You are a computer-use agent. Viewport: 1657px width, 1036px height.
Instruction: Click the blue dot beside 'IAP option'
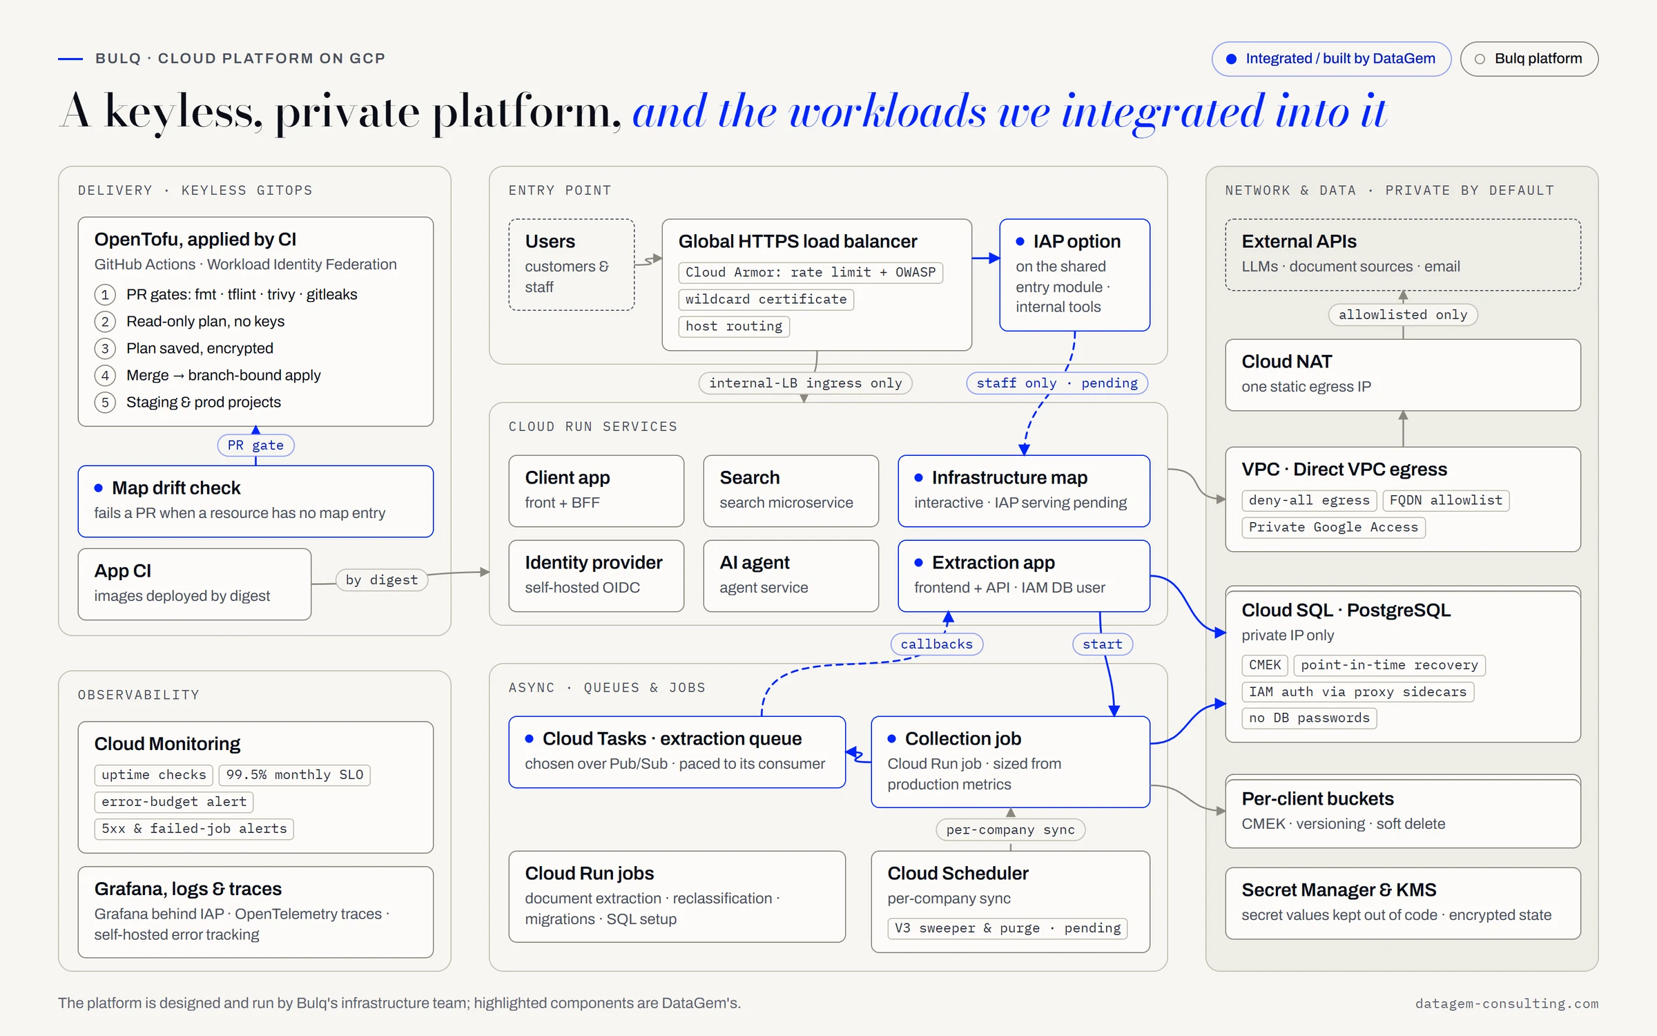(x=1020, y=242)
